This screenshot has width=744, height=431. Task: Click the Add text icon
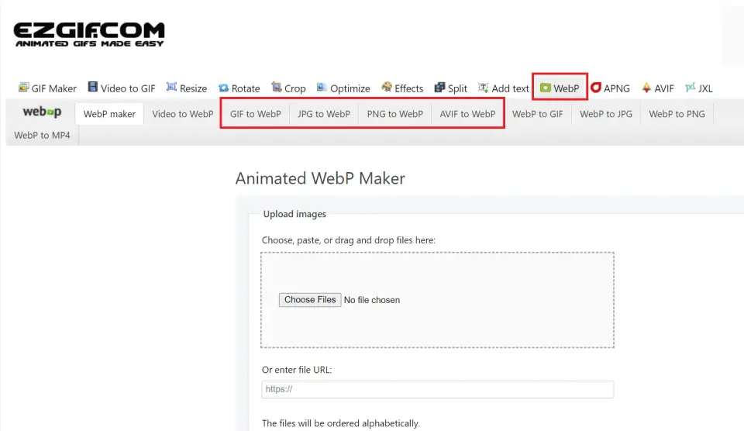[x=483, y=88]
